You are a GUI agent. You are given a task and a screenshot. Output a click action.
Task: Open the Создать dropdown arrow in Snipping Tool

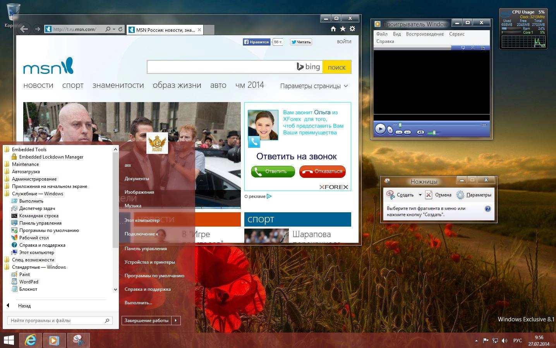(x=420, y=195)
